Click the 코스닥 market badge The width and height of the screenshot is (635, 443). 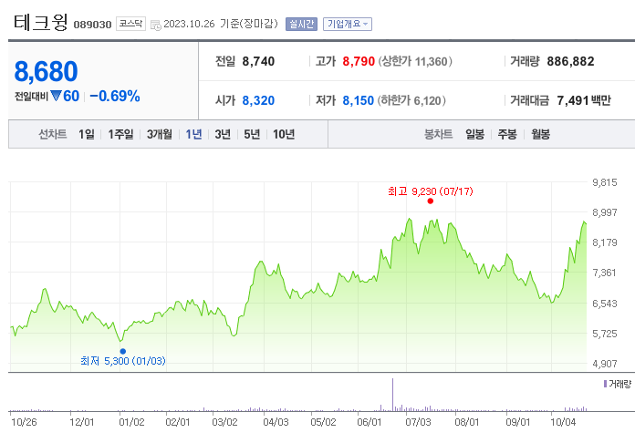[130, 24]
